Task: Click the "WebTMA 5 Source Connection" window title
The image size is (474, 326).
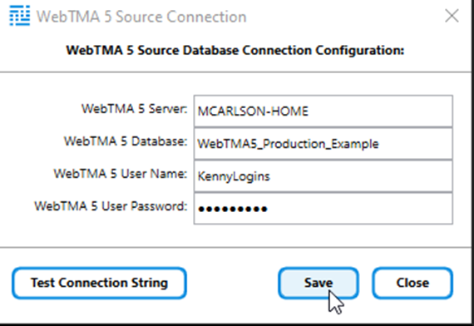Action: 141,17
